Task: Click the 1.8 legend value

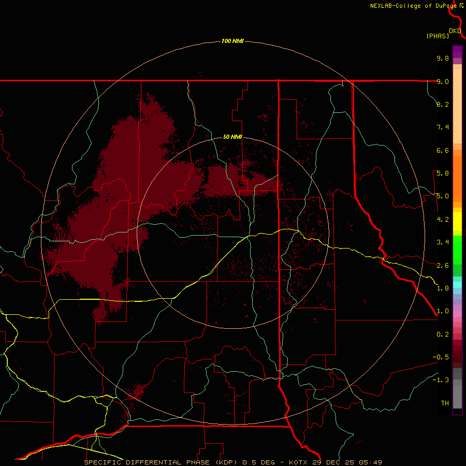Action: coord(443,288)
